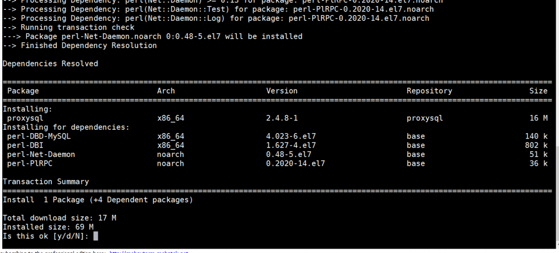Click the Repository column header

[429, 91]
